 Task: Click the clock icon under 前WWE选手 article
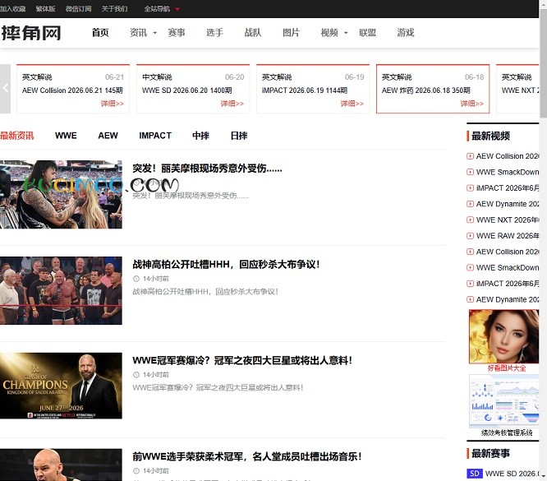tap(136, 471)
